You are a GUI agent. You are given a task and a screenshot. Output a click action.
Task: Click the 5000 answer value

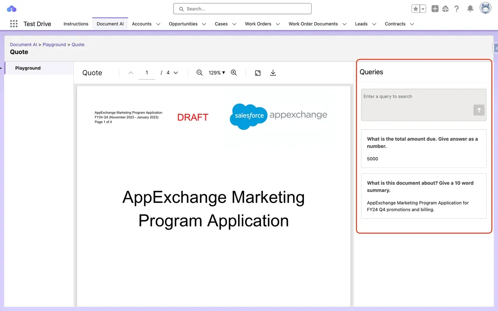coord(372,159)
